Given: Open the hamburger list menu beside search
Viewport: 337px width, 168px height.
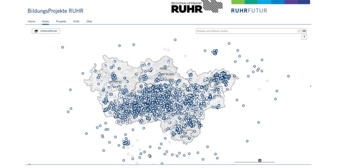Looking at the screenshot, I should coord(304,31).
